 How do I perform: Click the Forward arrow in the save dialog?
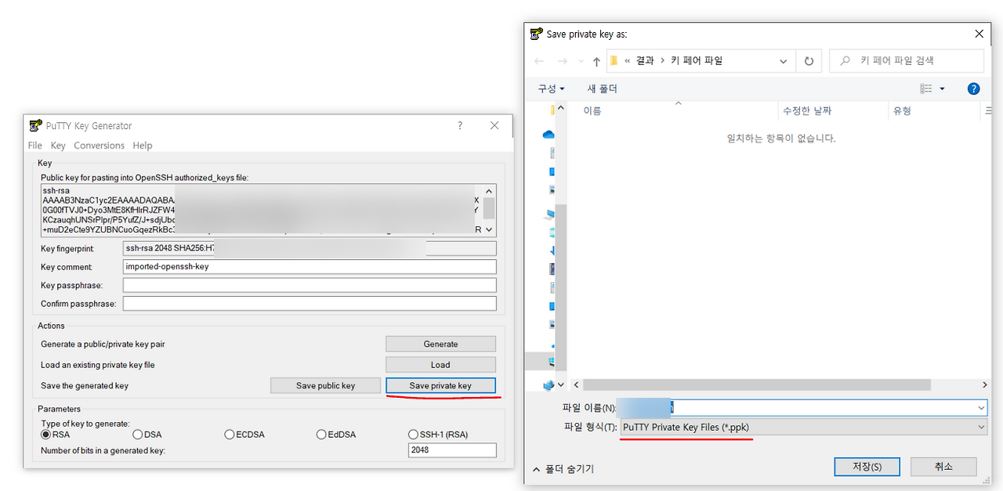pyautogui.click(x=562, y=61)
